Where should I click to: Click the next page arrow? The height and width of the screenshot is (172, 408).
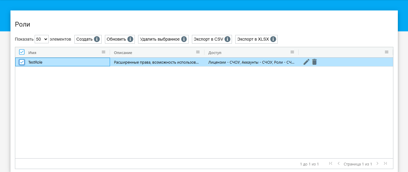coord(377,163)
